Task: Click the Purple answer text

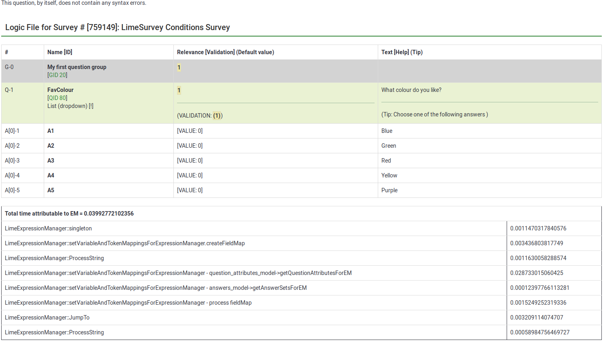Action: 389,190
